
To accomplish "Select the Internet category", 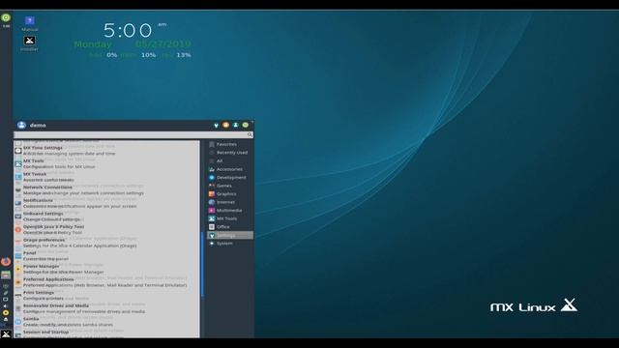I will click(x=230, y=202).
